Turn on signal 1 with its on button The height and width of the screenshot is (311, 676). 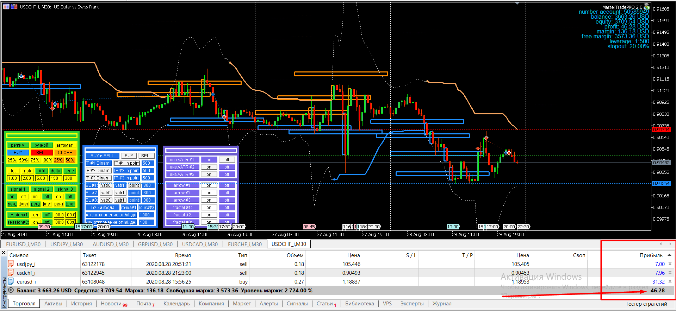coord(12,197)
